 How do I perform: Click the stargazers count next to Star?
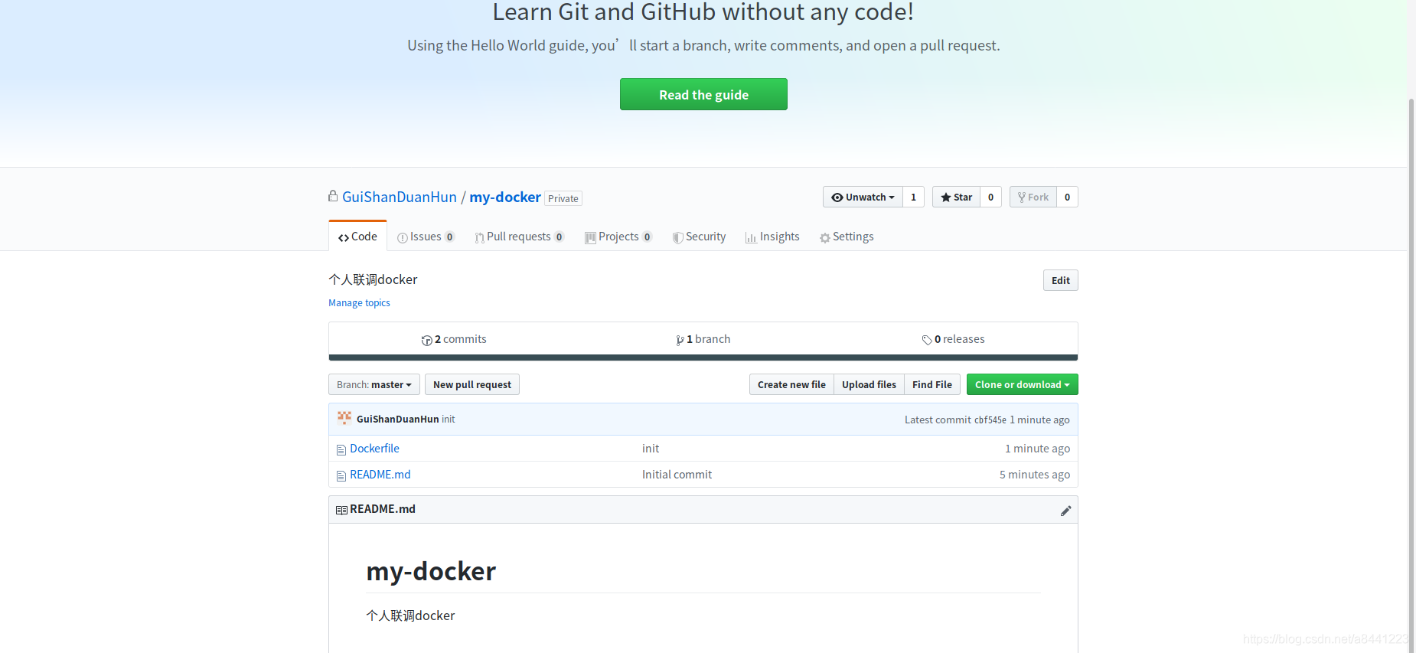click(x=990, y=197)
